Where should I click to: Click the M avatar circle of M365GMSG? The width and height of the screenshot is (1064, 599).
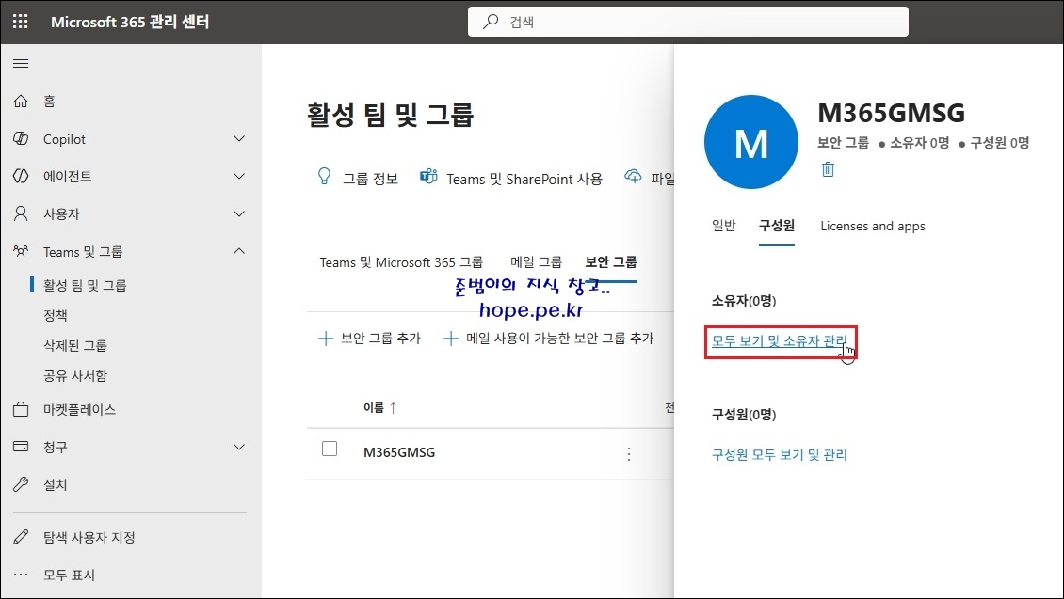(x=751, y=142)
